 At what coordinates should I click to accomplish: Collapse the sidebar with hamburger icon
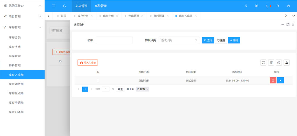(x=53, y=6)
